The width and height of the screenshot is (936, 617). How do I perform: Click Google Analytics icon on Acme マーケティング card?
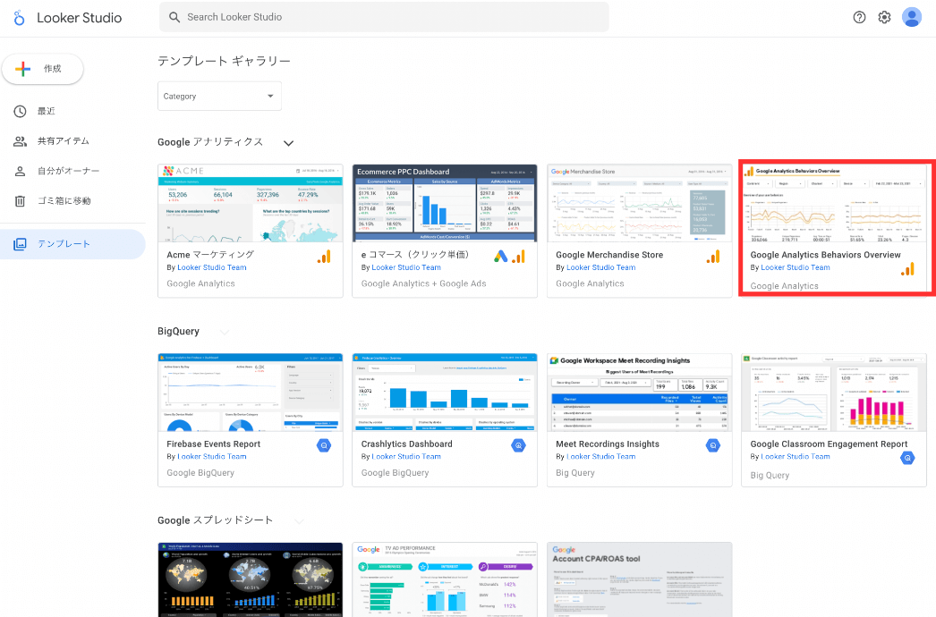[324, 258]
